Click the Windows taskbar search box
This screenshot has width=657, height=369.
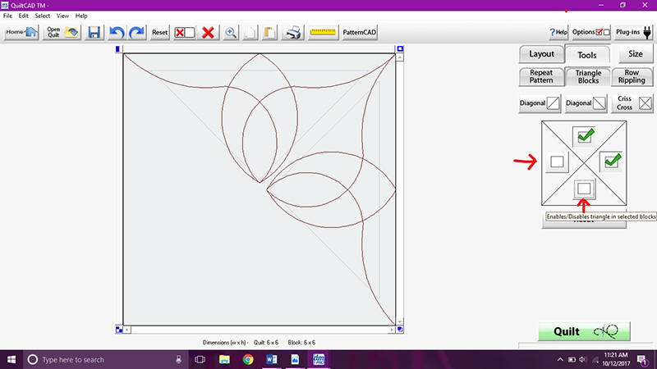tap(97, 359)
